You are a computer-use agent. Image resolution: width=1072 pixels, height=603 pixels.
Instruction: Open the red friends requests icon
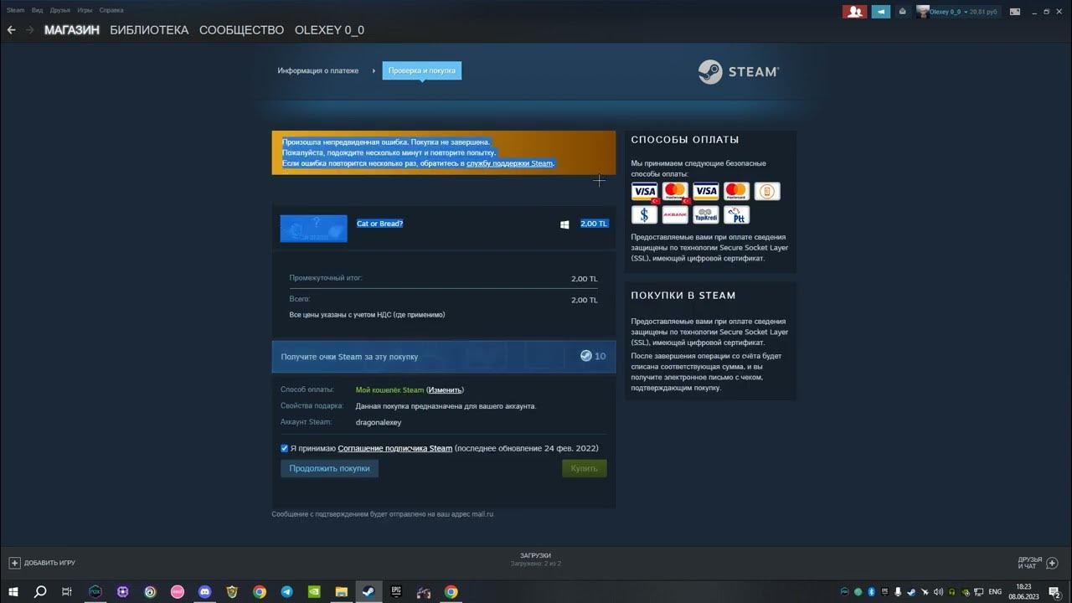coord(854,12)
